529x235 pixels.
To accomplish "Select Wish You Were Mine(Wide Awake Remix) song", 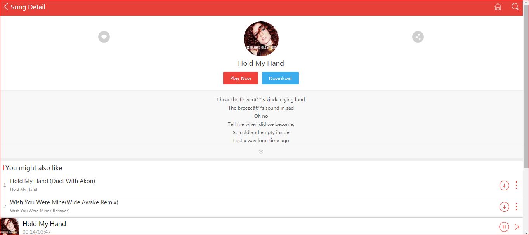I will click(64, 202).
